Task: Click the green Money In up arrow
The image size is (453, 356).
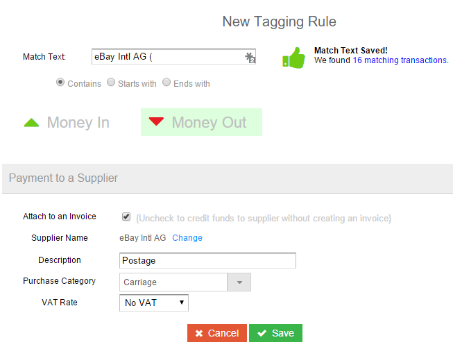Action: [31, 123]
